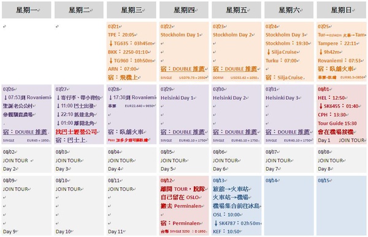The width and height of the screenshot is (368, 237).
Task: Click JOIN TOUR in 08/05 cell
Action: coord(172,160)
